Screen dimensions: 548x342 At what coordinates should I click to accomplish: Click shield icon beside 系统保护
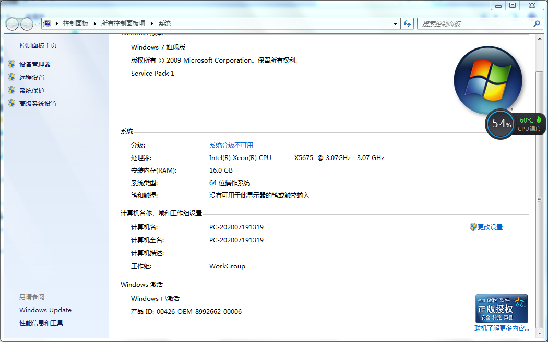click(11, 90)
